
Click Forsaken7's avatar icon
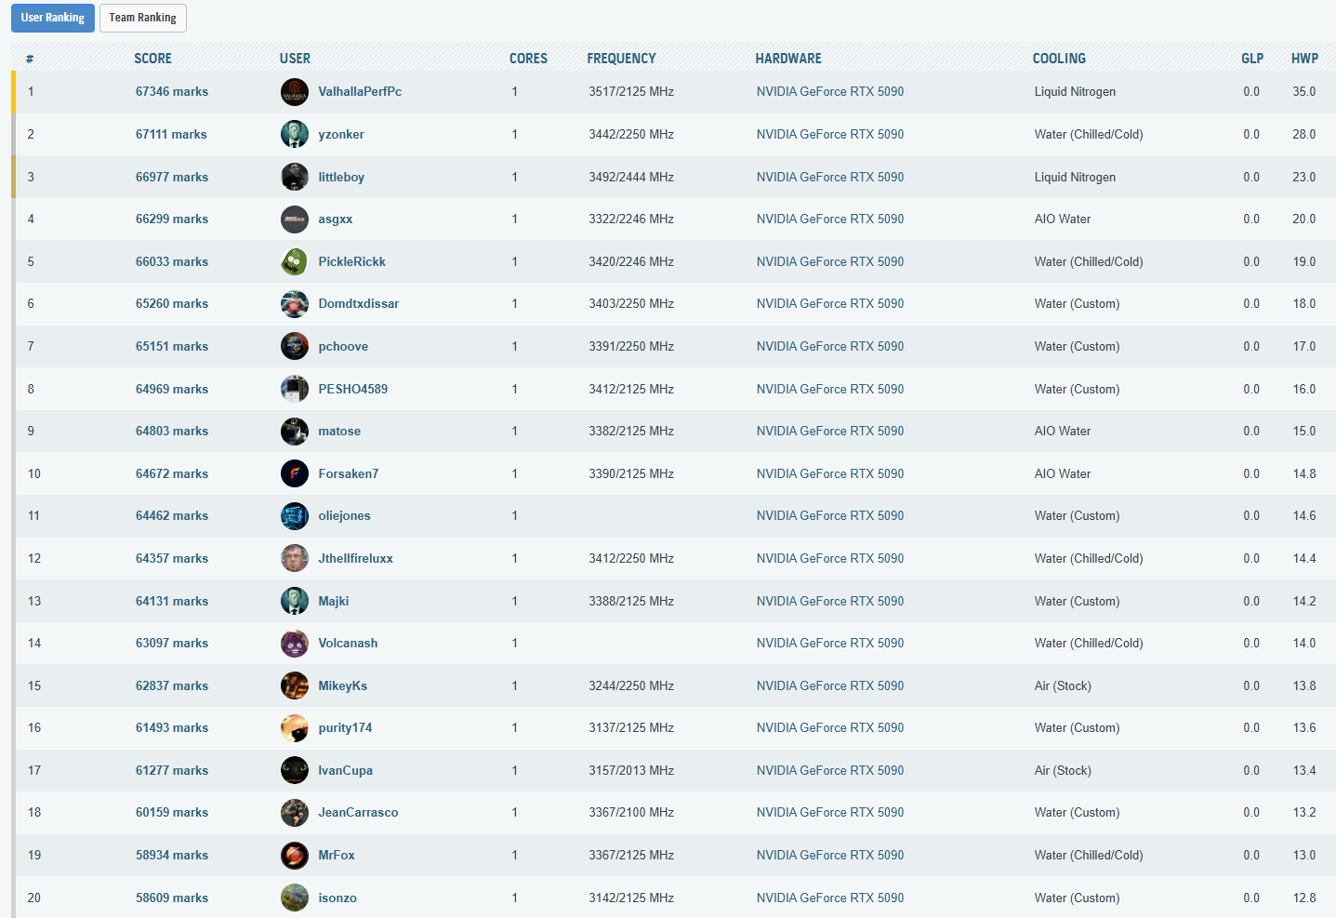(x=294, y=473)
